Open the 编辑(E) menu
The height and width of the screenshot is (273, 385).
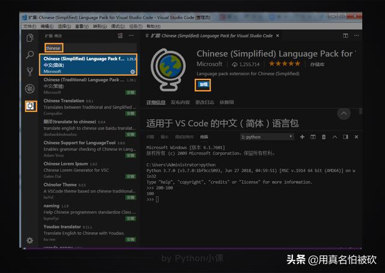(x=47, y=26)
